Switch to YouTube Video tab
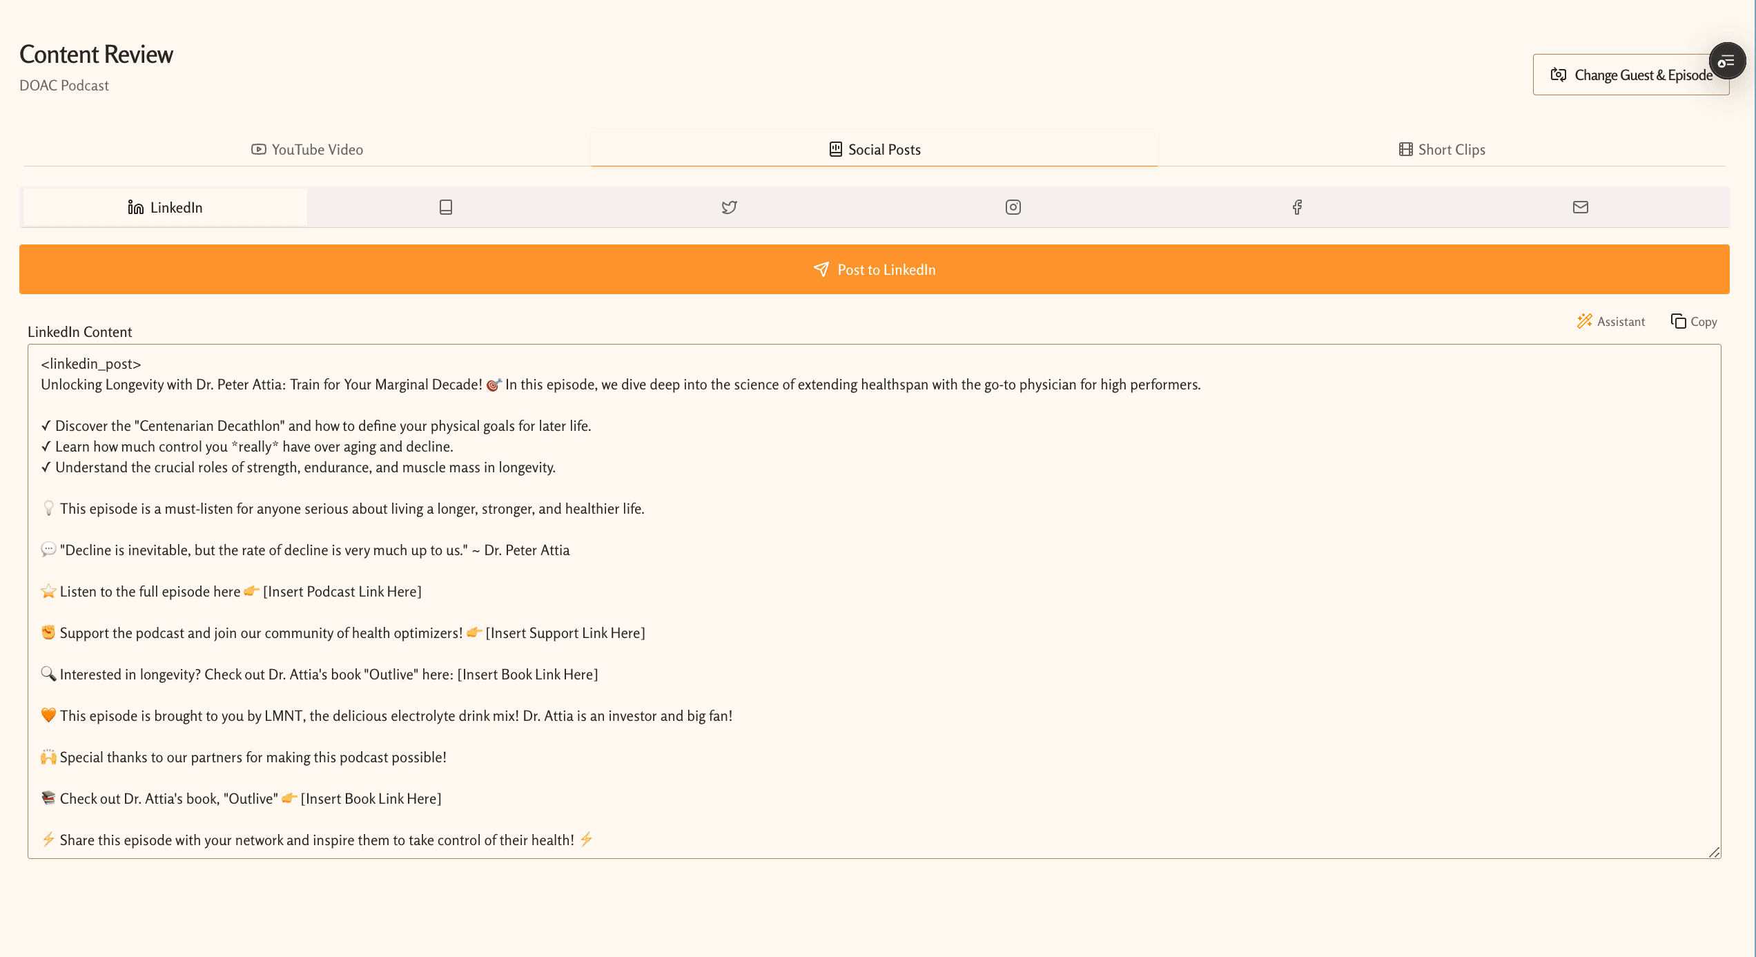 (x=307, y=150)
